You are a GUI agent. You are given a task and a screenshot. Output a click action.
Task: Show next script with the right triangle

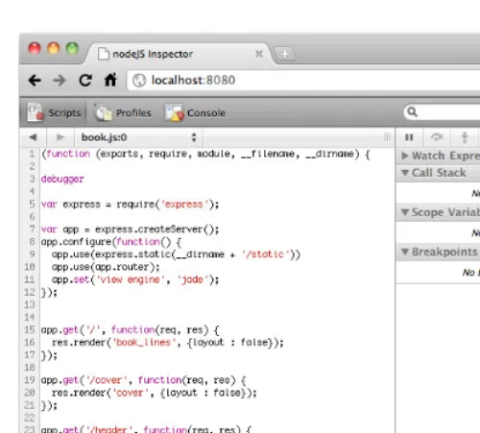[60, 137]
